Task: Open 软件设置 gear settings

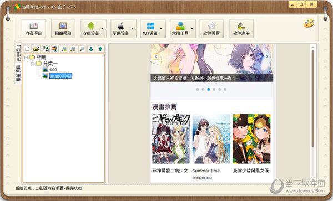Action: pos(211,29)
